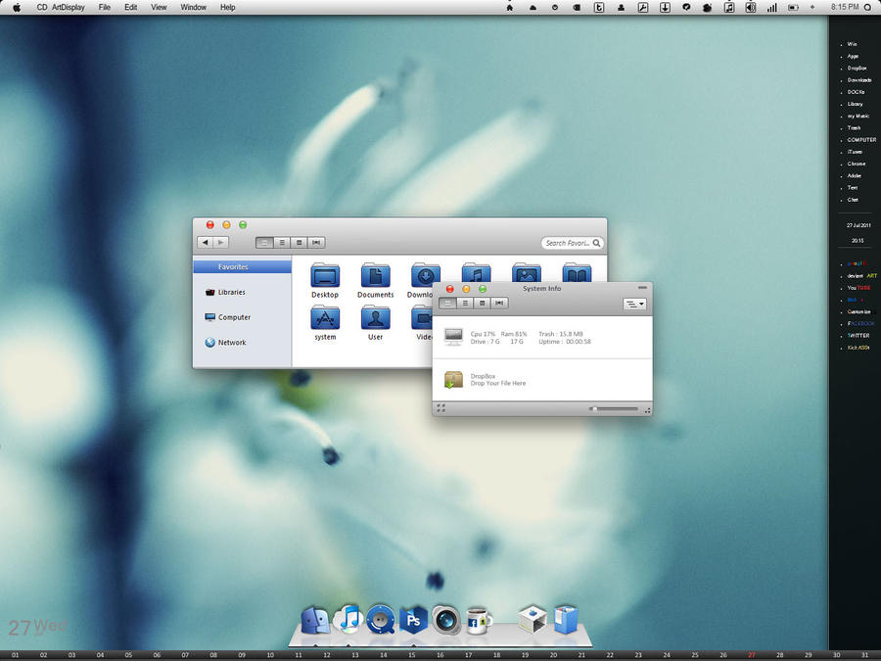
Task: Select cover flow view in System Info
Action: (499, 303)
